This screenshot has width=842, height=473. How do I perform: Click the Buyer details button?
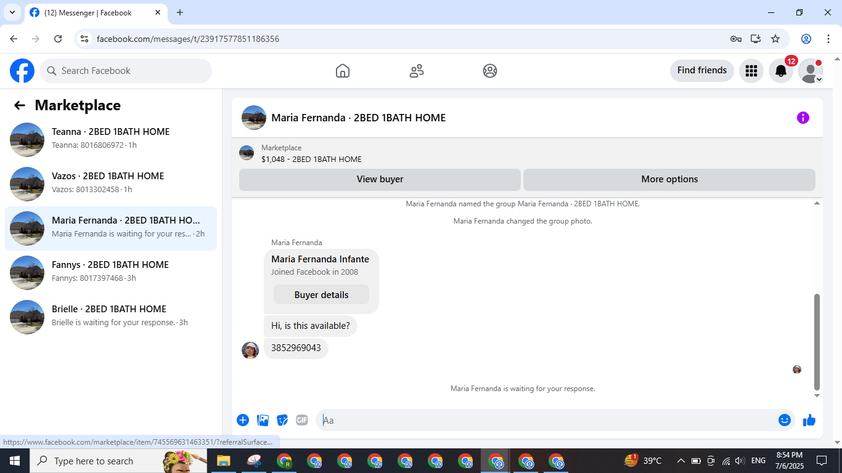(x=321, y=294)
